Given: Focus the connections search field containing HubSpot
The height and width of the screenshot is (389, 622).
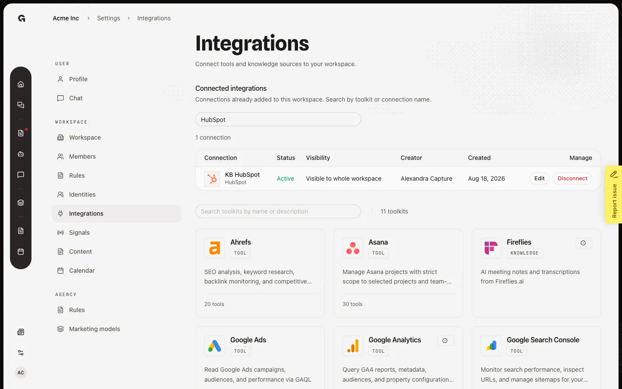Looking at the screenshot, I should 278,120.
